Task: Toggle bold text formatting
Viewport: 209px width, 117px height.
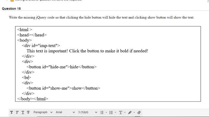Action: (x=11, y=112)
